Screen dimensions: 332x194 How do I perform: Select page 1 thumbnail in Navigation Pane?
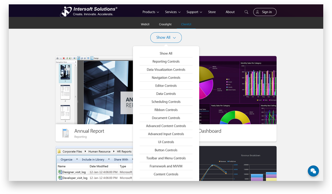click(x=65, y=72)
